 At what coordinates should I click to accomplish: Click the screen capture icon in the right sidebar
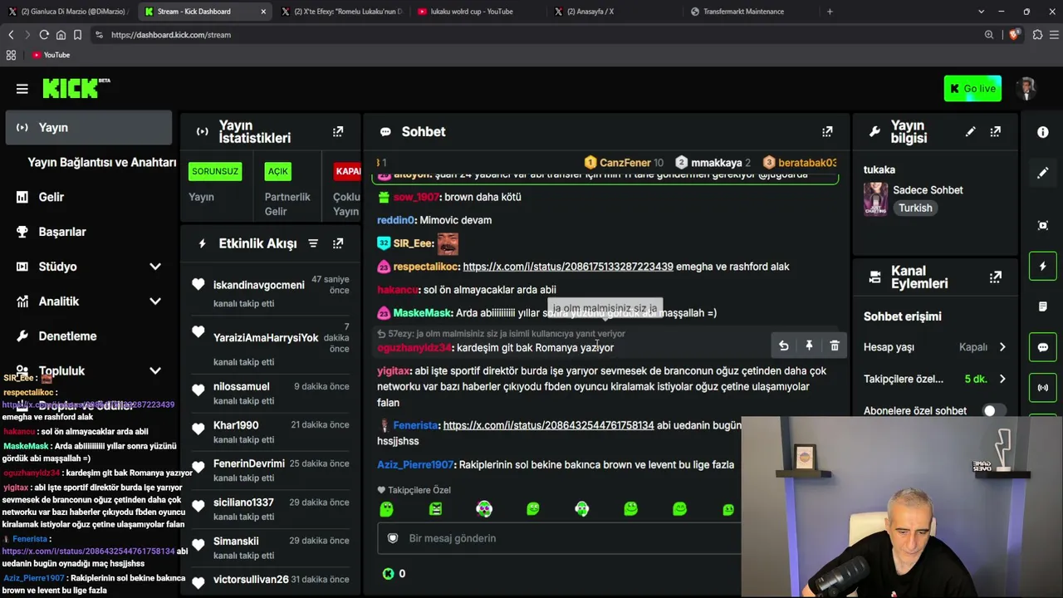pyautogui.click(x=1043, y=225)
